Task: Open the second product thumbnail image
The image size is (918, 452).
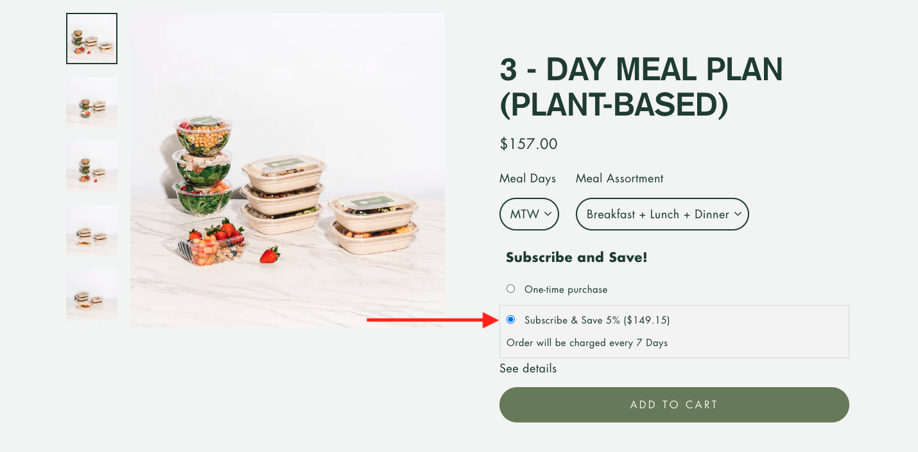Action: pos(92,103)
